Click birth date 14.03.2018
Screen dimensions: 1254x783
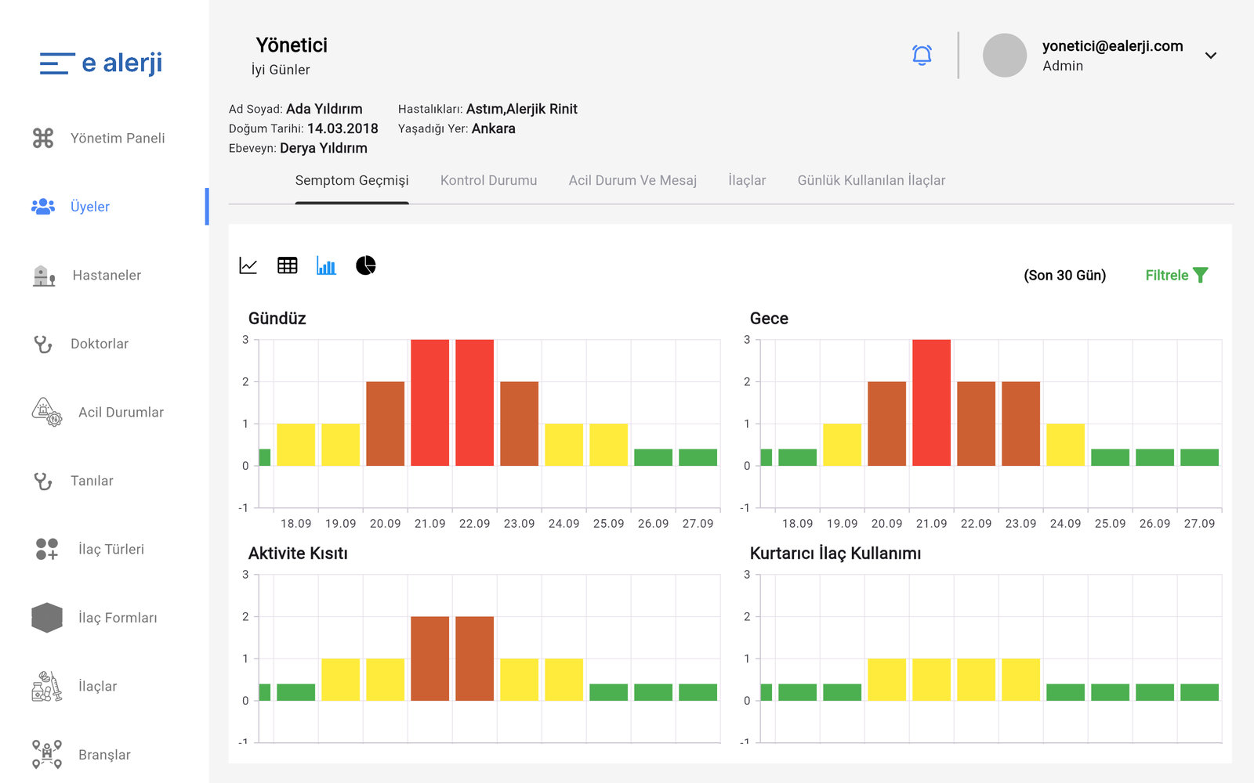pos(342,128)
